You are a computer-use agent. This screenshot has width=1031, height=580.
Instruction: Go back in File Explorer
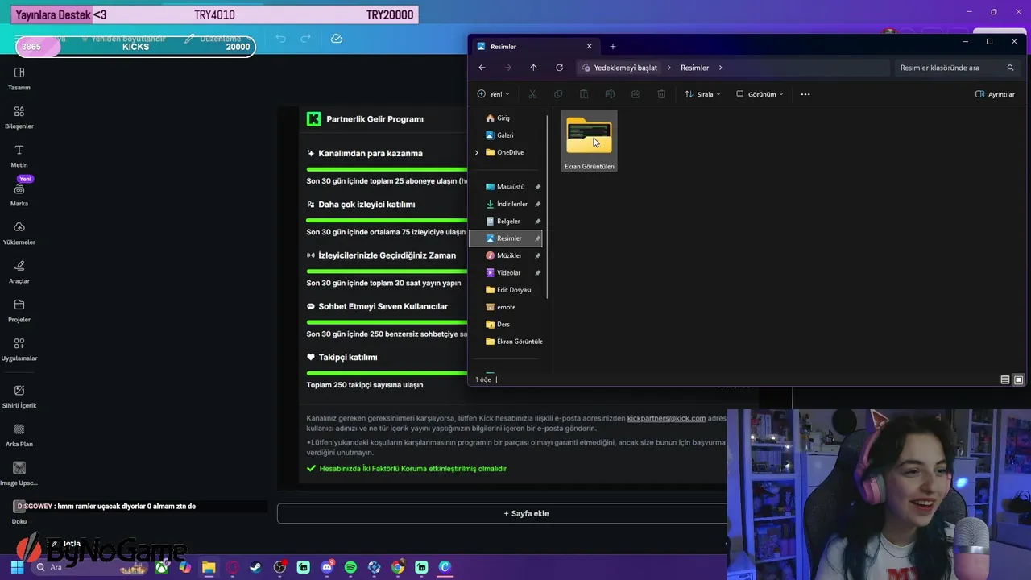(x=482, y=68)
